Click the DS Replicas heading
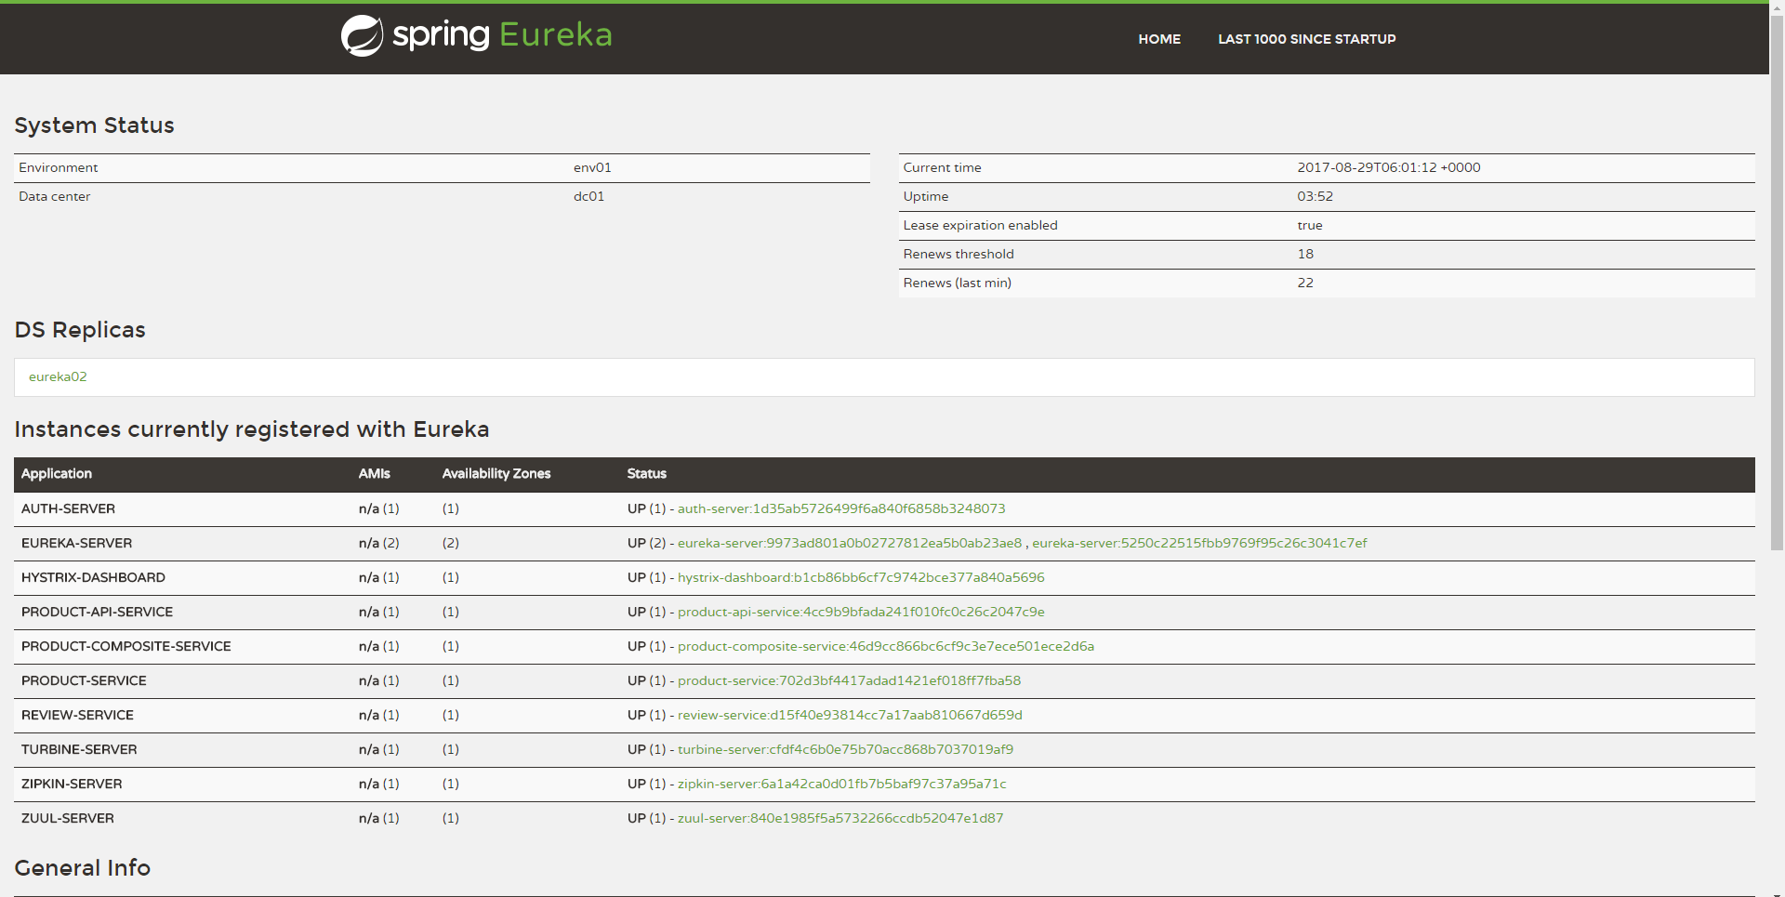The image size is (1785, 897). click(80, 330)
